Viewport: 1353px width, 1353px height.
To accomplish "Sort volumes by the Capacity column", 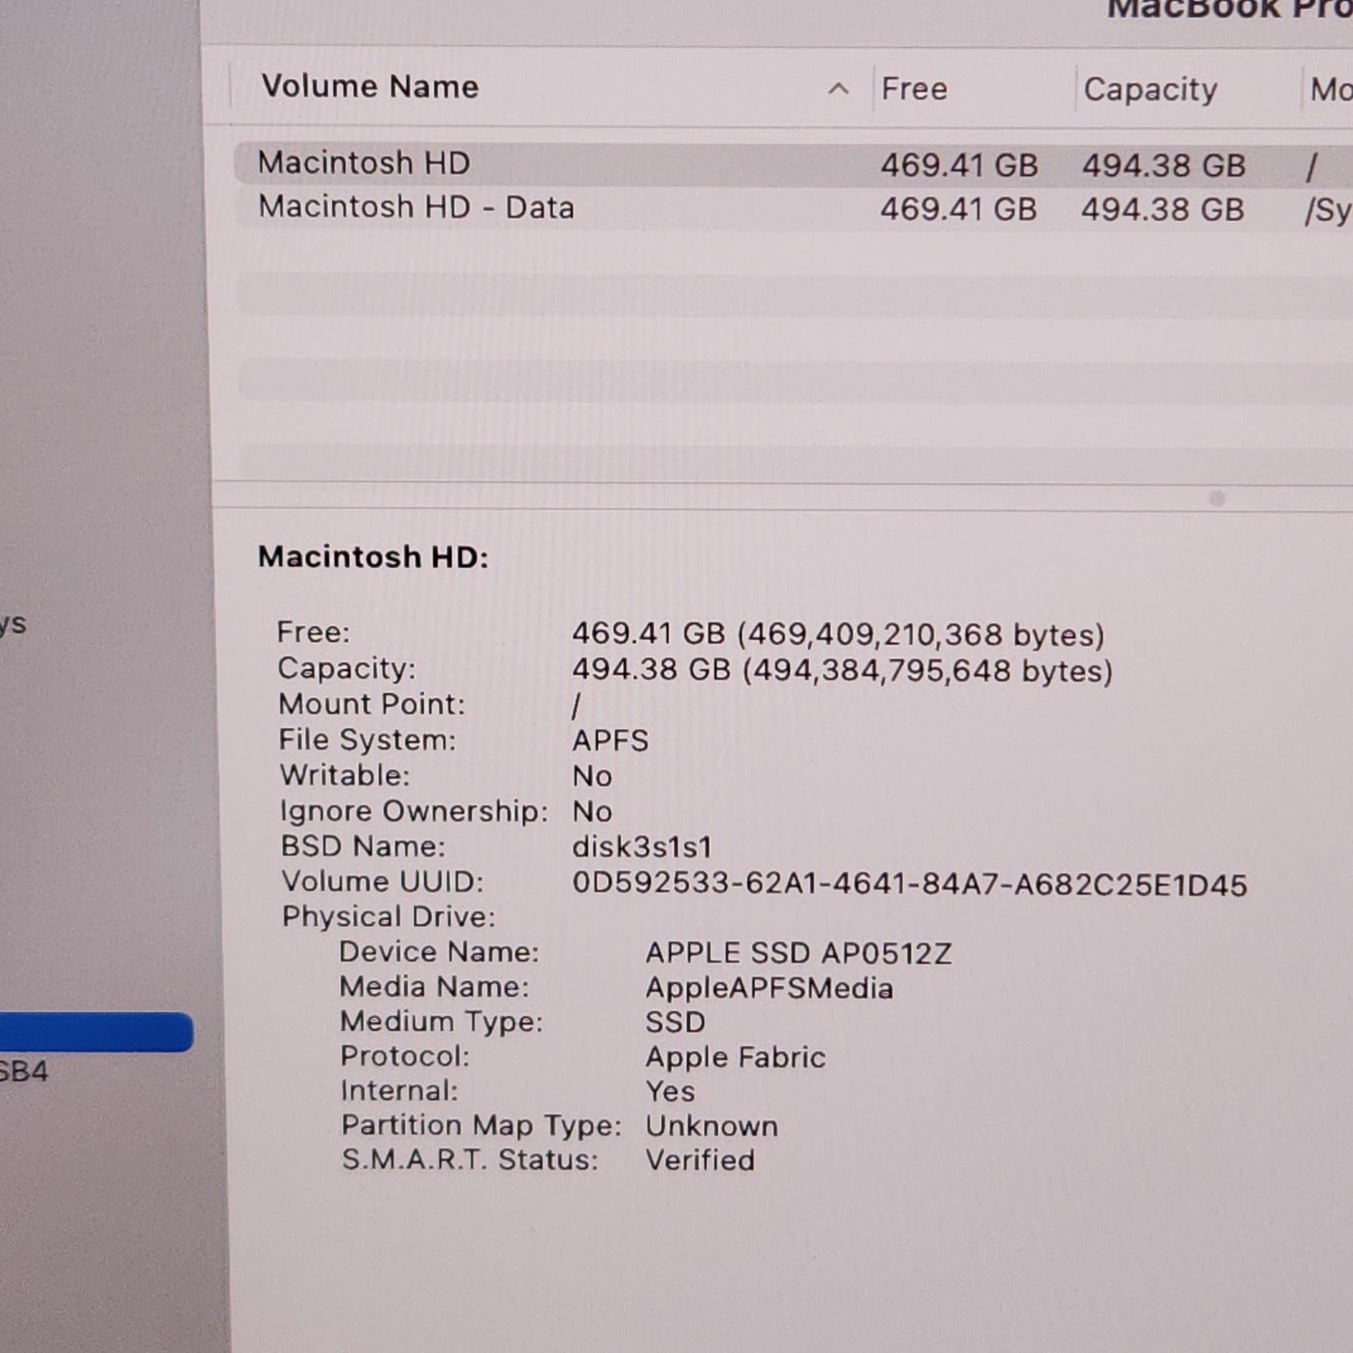I will [x=1149, y=88].
